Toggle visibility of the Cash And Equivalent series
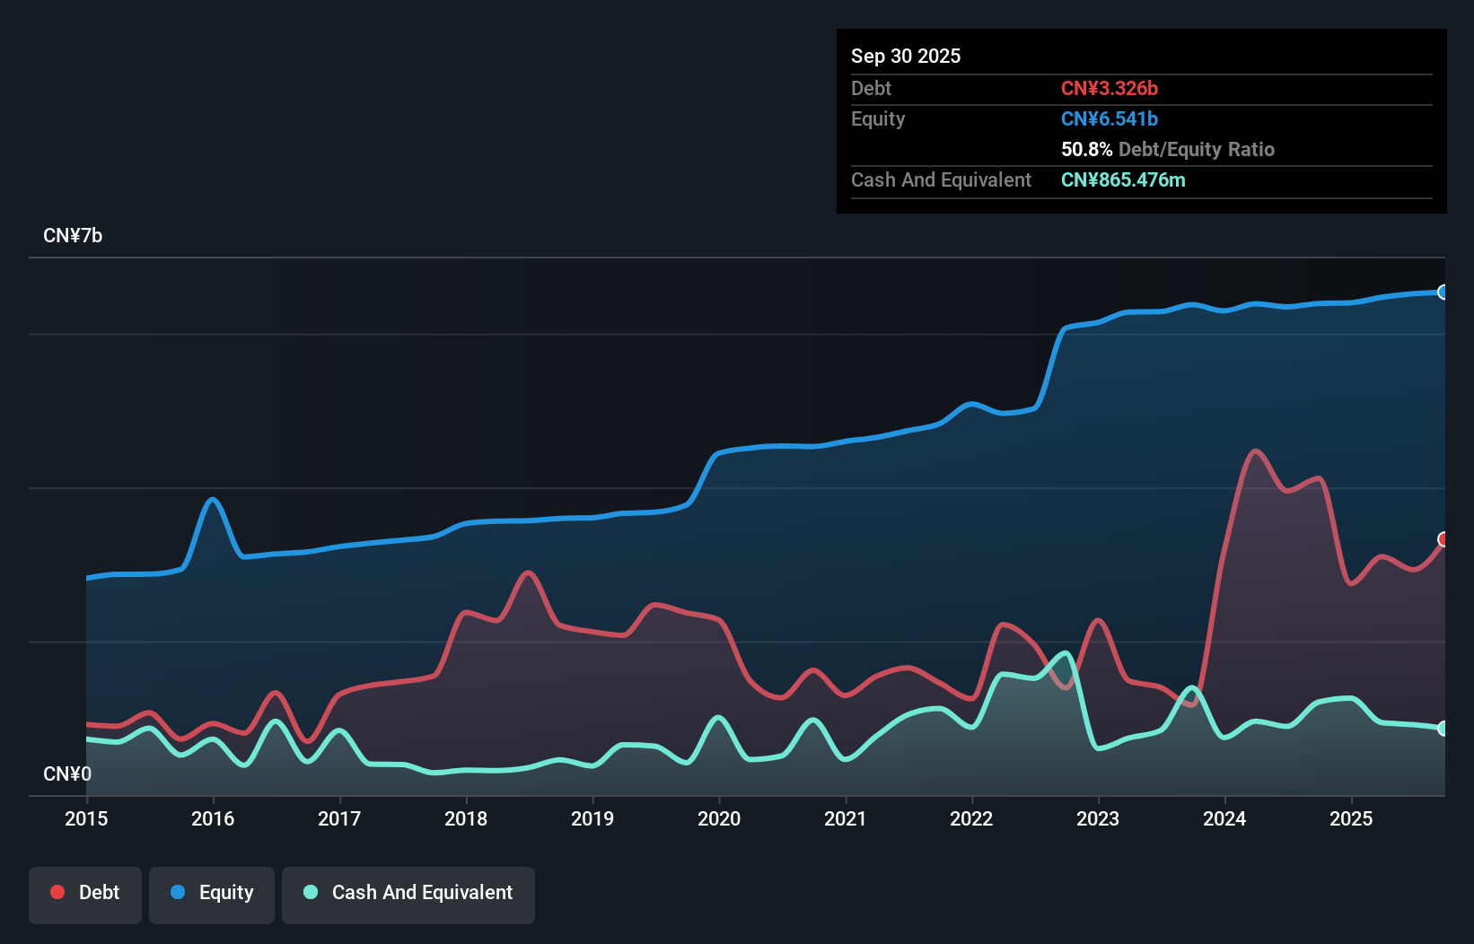 tap(408, 893)
